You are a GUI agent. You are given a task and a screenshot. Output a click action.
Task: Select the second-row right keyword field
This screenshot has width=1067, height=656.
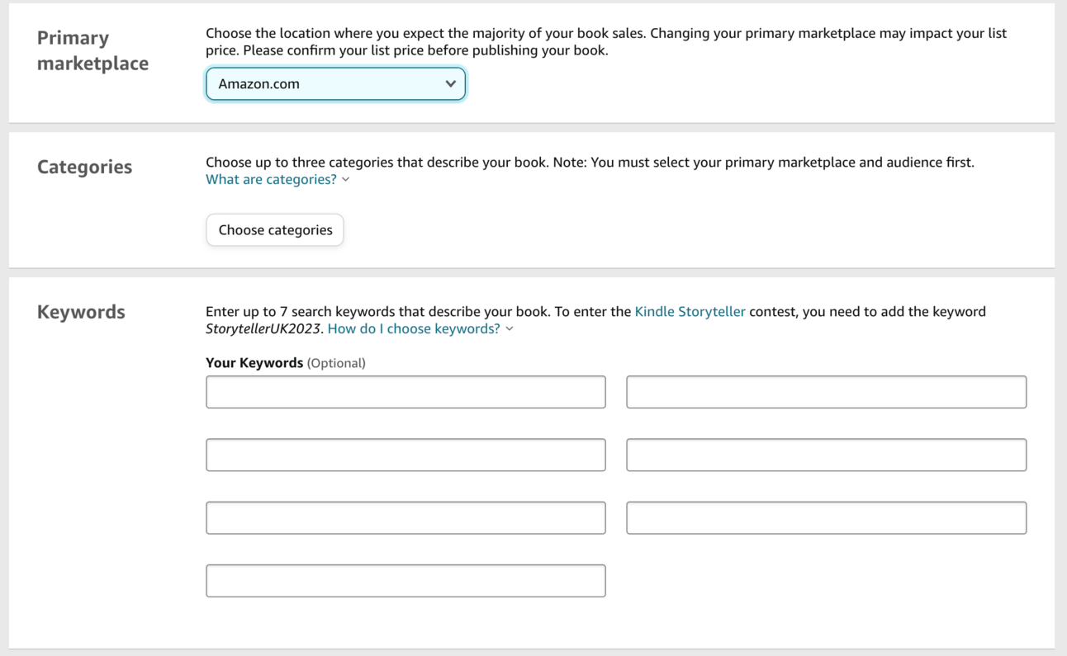(826, 455)
